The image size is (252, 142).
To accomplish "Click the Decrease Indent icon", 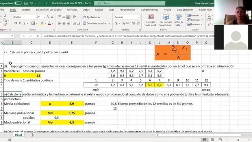I will pos(74,23).
